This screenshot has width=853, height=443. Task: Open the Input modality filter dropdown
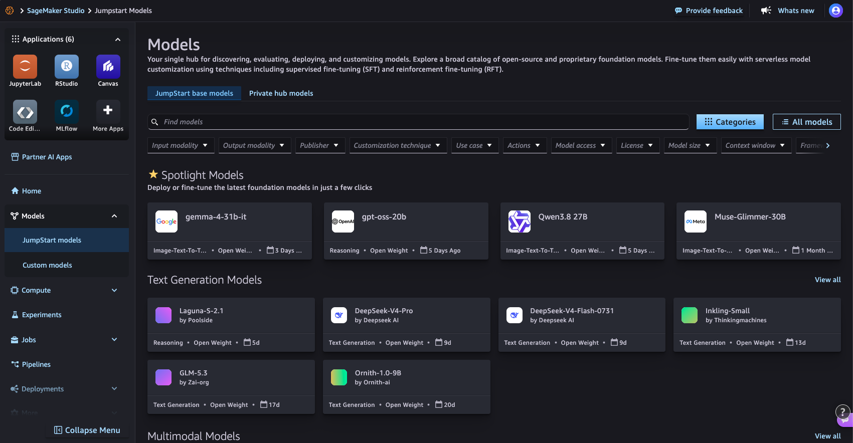[181, 145]
